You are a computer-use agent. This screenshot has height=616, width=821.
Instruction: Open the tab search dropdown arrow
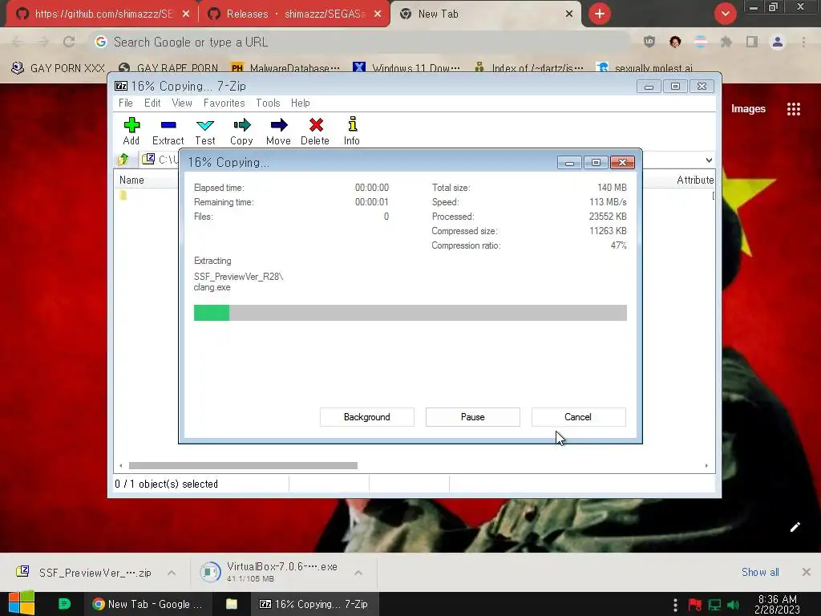[725, 14]
